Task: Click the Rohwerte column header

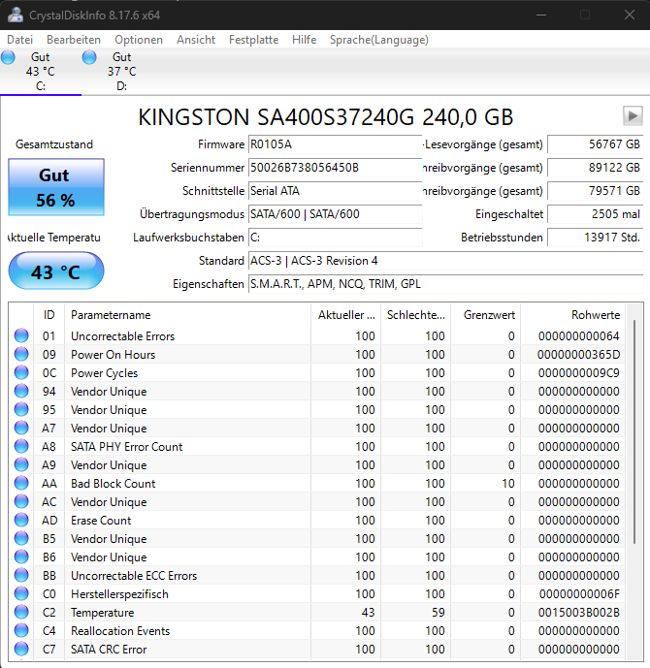Action: [572, 315]
